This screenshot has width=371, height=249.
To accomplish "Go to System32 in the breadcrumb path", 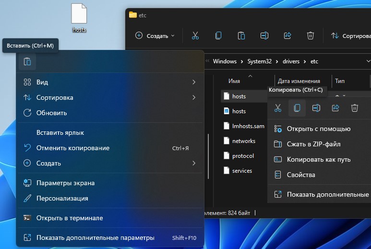I will (x=260, y=61).
